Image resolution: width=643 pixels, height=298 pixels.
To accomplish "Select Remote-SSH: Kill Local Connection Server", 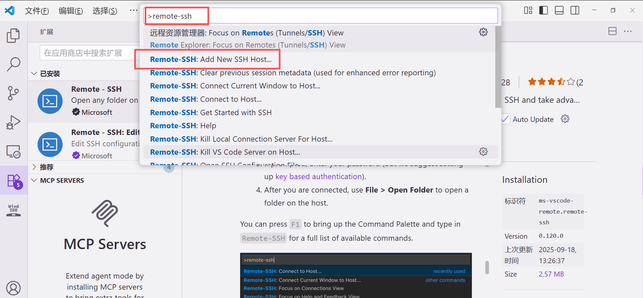I will click(320, 139).
